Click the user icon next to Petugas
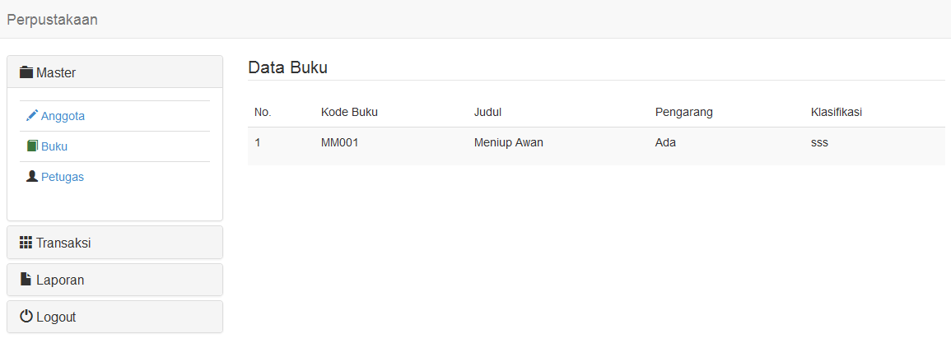Viewport: 951px width, 343px height. click(x=32, y=177)
